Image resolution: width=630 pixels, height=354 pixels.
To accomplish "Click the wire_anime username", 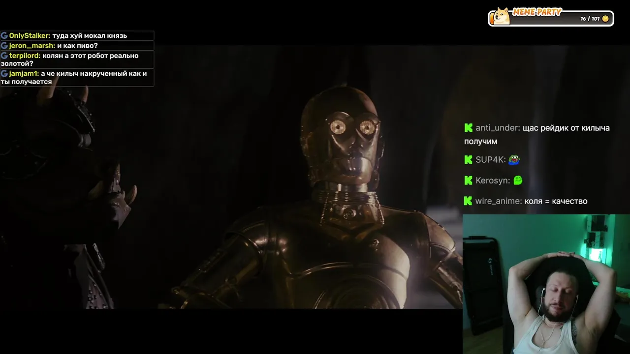I will (x=499, y=201).
